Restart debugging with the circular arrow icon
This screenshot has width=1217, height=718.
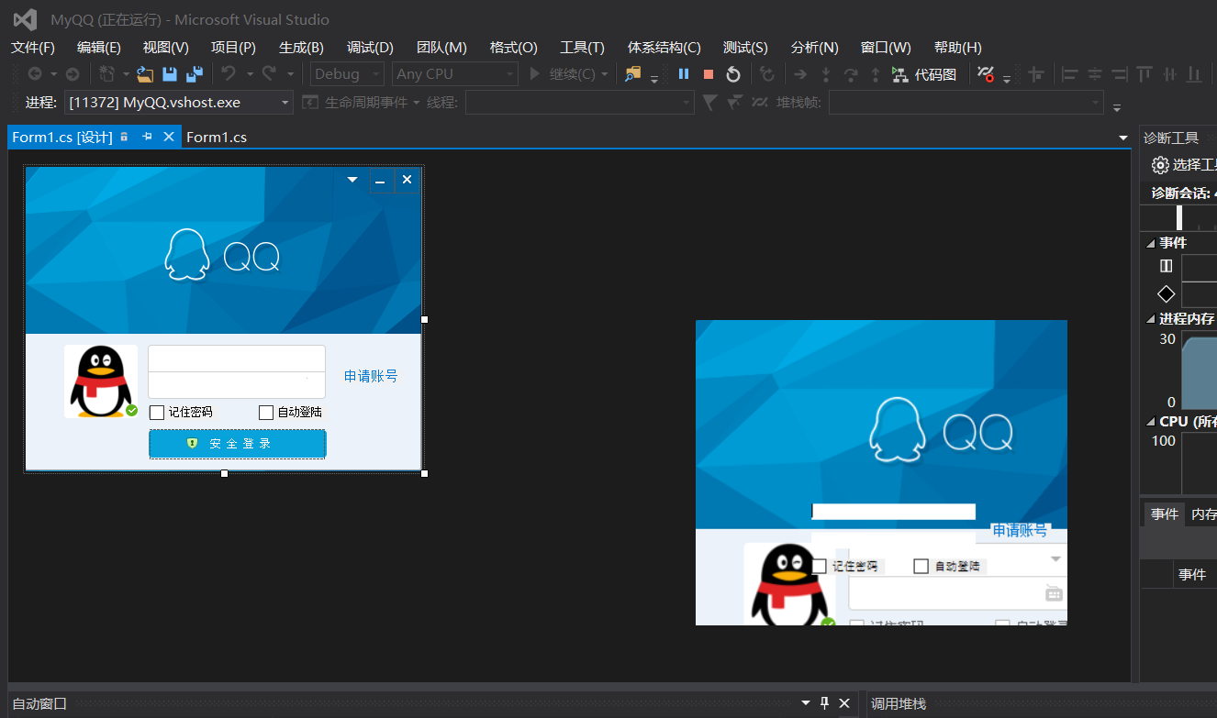pyautogui.click(x=732, y=74)
